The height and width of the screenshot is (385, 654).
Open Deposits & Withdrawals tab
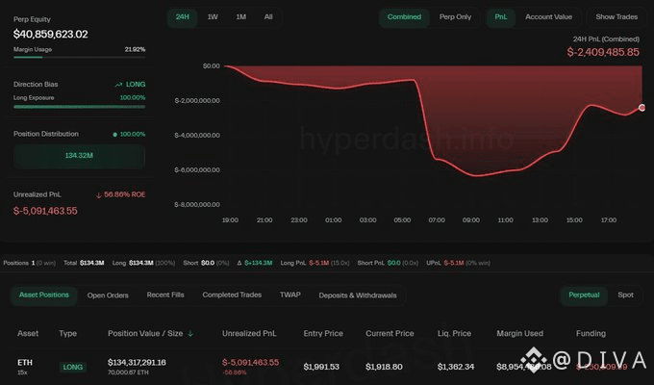(358, 295)
